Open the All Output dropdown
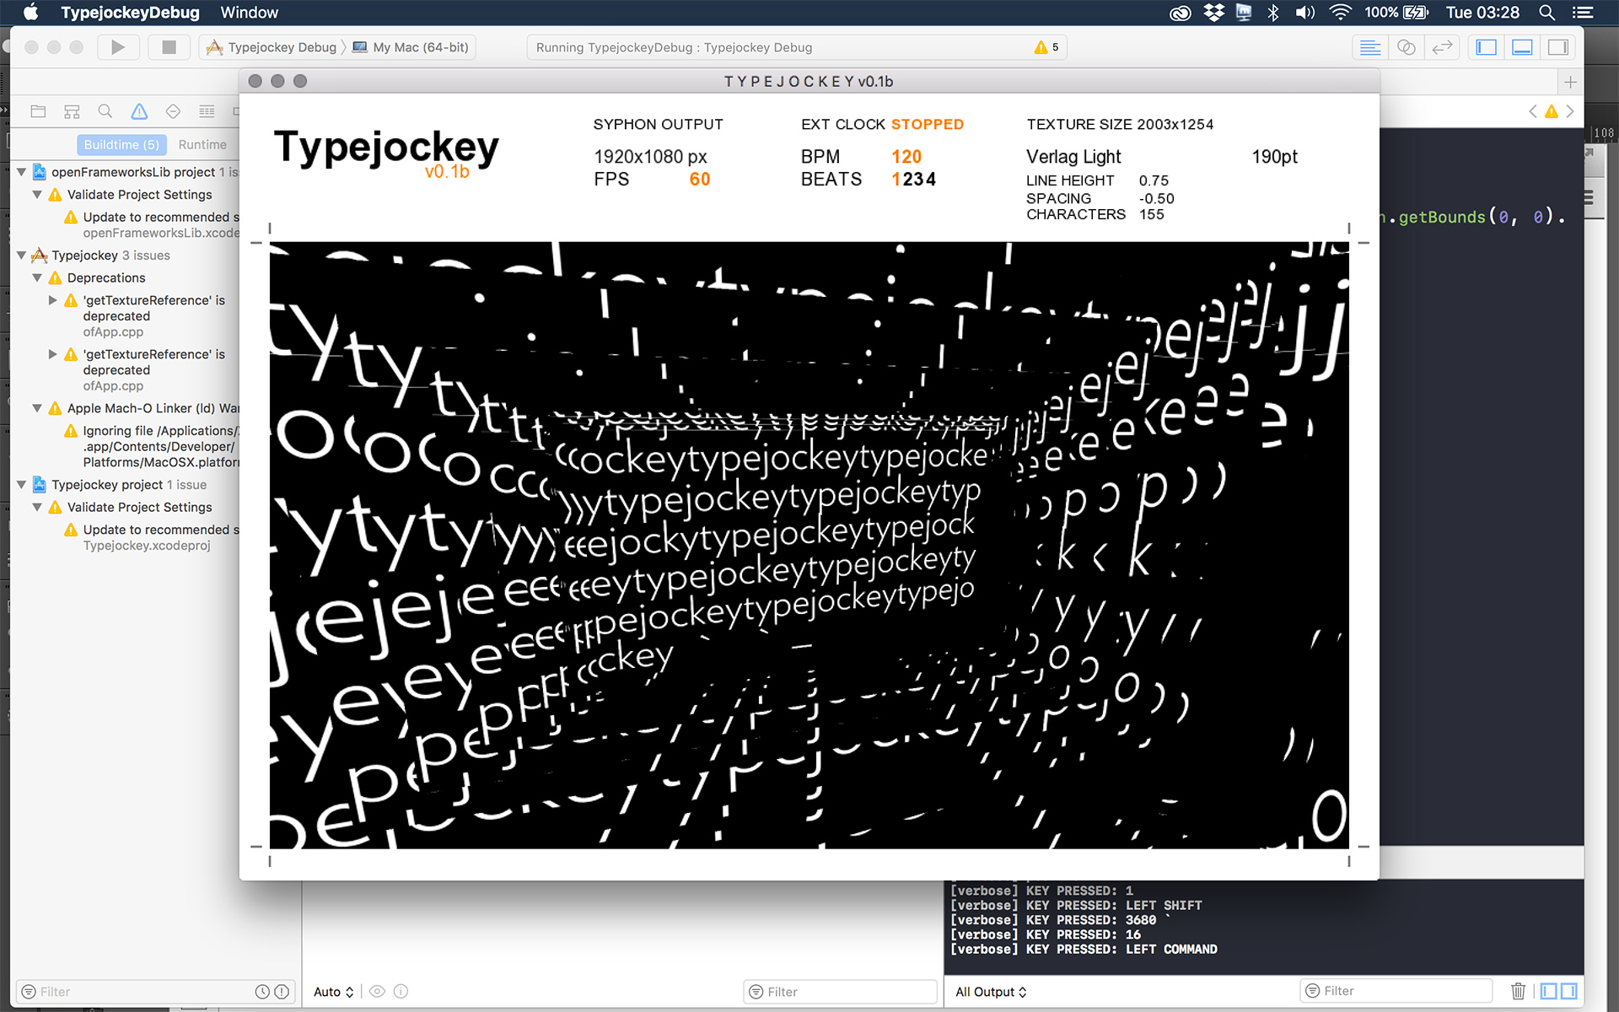 point(991,992)
